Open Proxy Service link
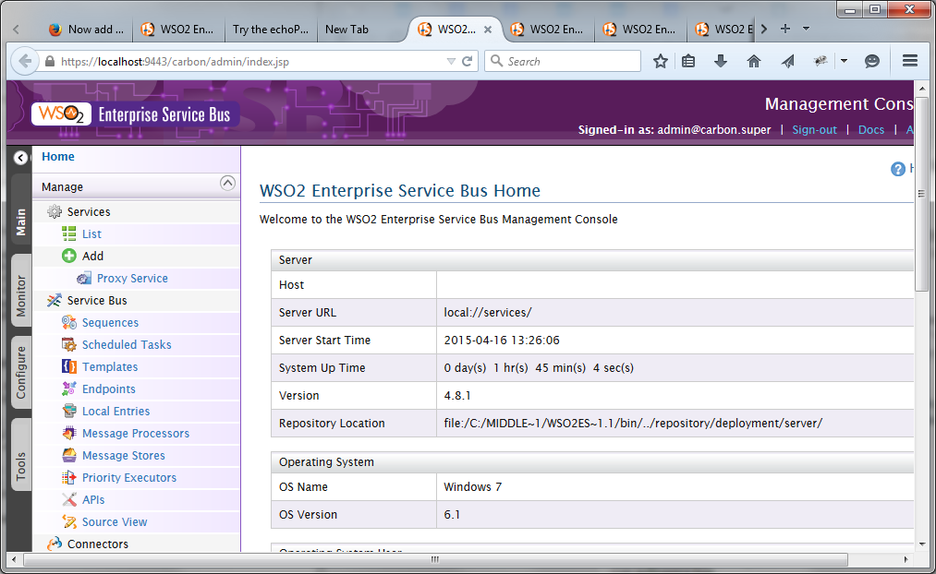 (x=132, y=278)
